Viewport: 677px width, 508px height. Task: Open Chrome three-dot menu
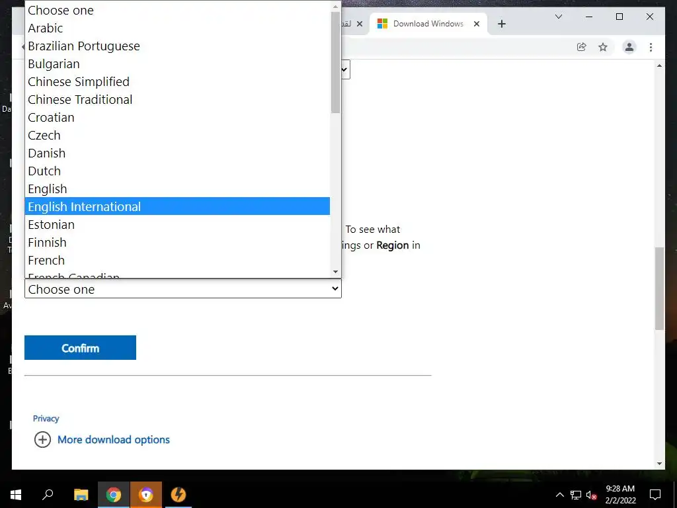tap(651, 47)
